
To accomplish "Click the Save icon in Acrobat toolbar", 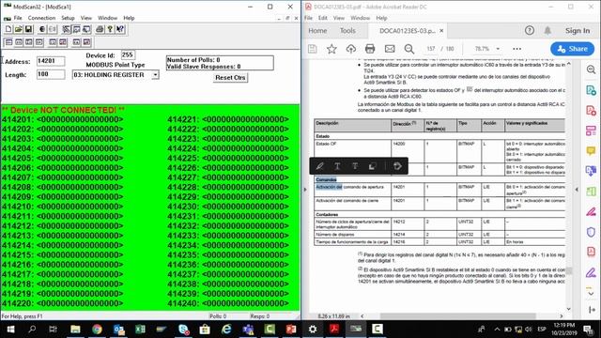I will tap(313, 49).
